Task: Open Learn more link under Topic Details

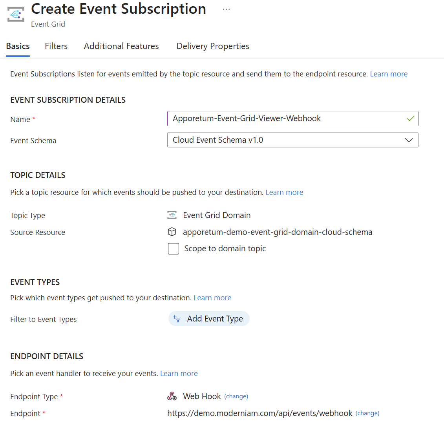Action: tap(284, 192)
